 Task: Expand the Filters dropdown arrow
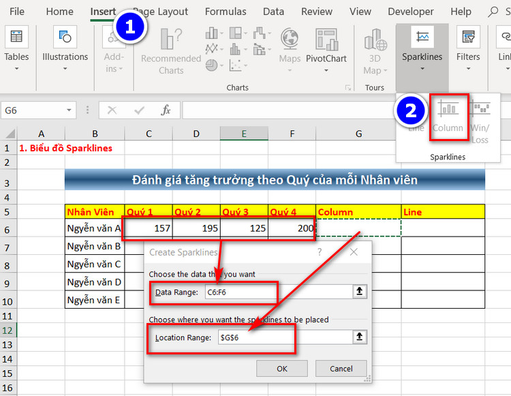(x=468, y=69)
